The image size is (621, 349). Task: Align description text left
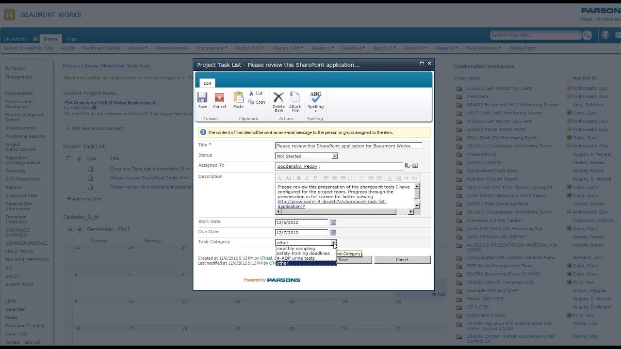pyautogui.click(x=326, y=178)
